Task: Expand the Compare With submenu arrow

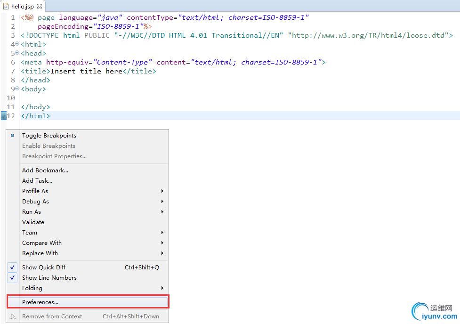Action: click(x=162, y=243)
